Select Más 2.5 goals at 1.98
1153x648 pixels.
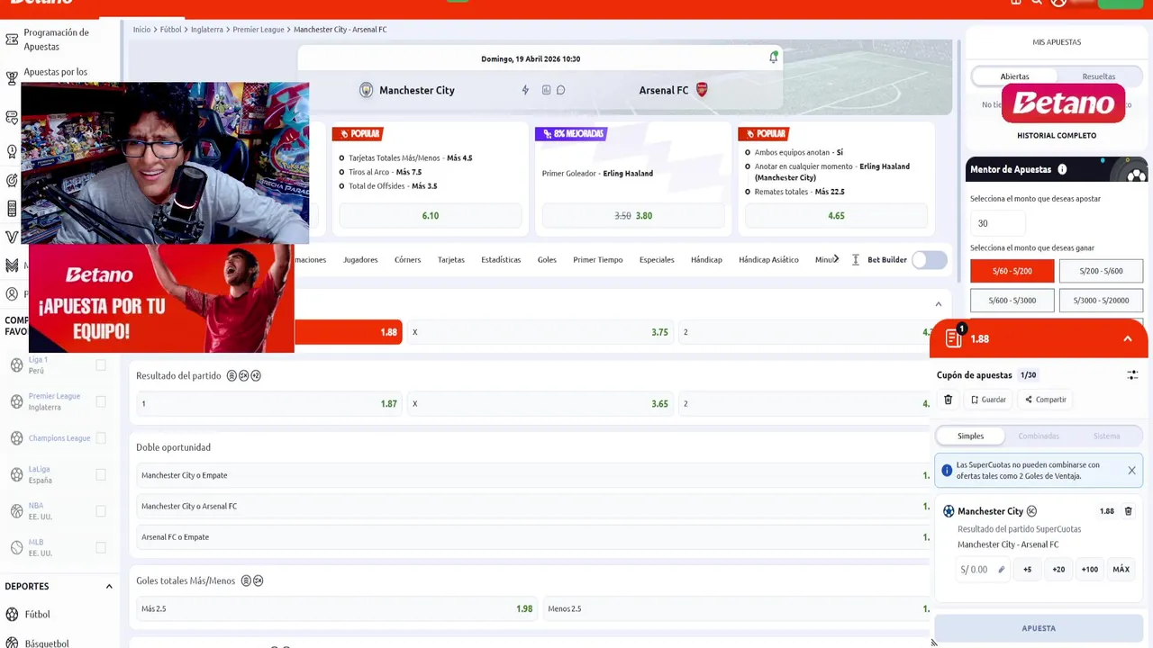[336, 609]
